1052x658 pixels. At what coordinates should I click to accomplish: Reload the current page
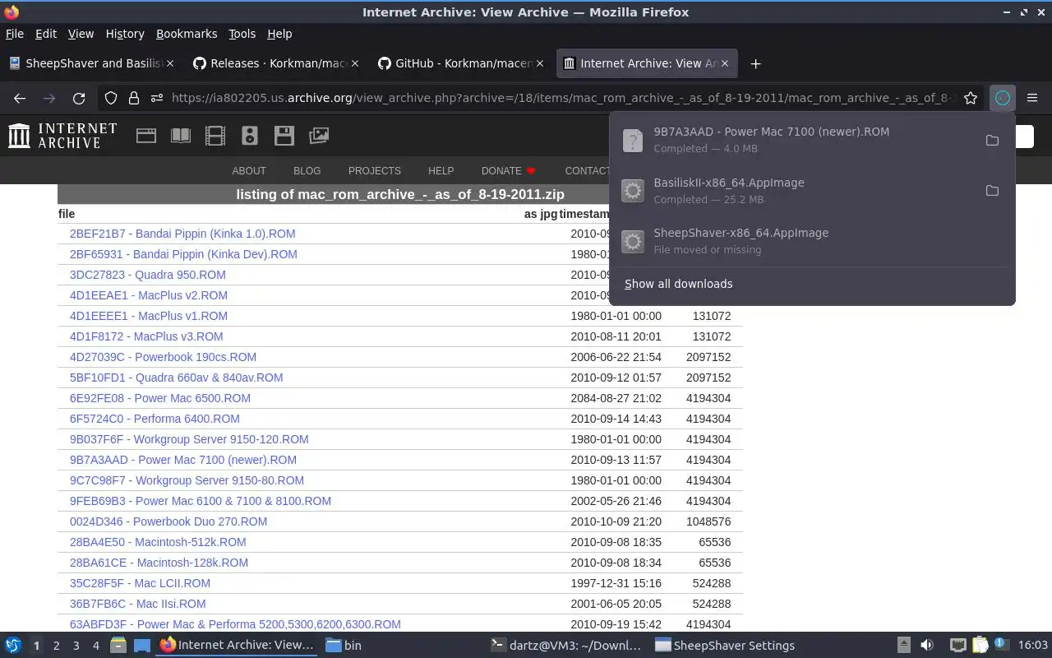pos(79,98)
